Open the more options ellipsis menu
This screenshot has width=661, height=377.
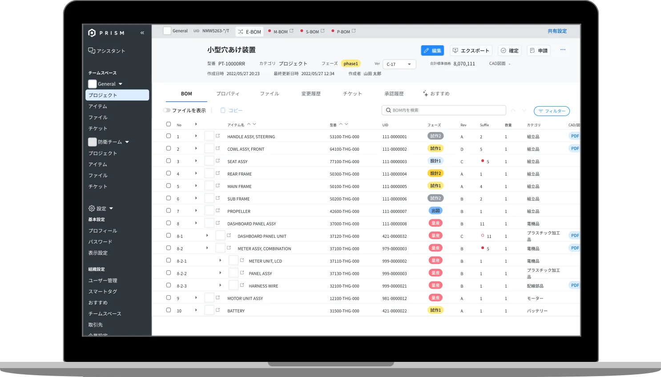563,50
